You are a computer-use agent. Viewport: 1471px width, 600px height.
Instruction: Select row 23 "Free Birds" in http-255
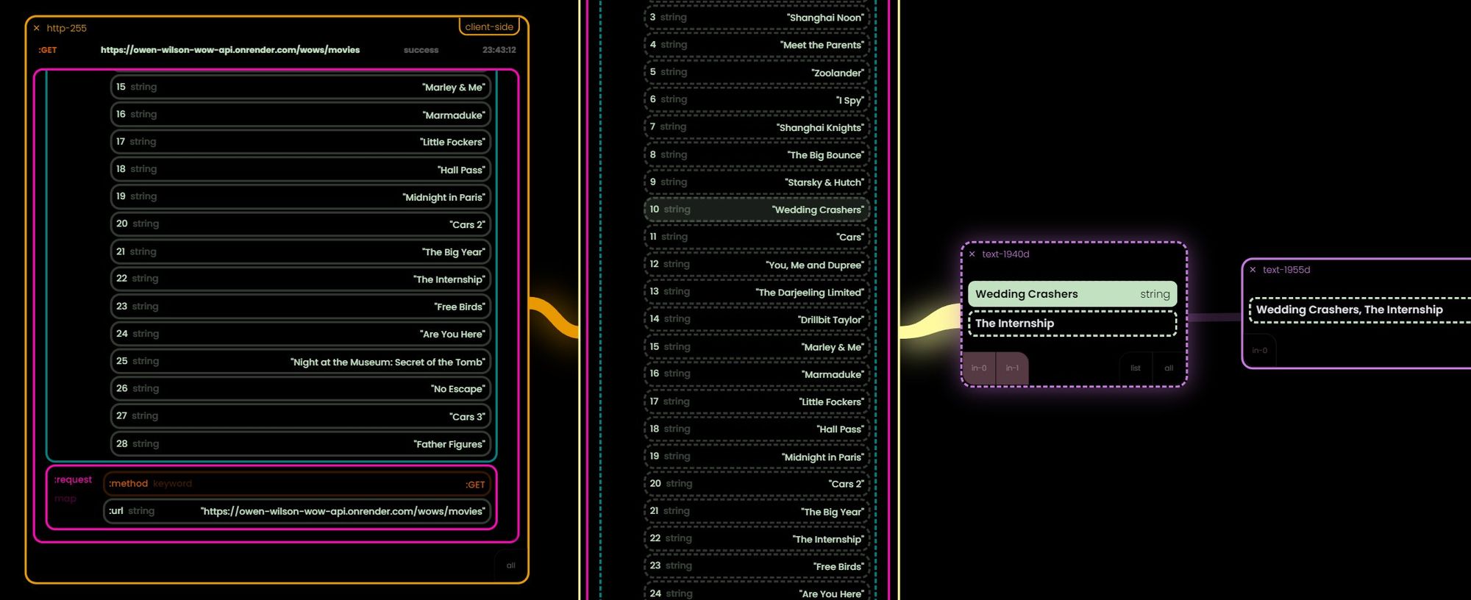click(300, 307)
